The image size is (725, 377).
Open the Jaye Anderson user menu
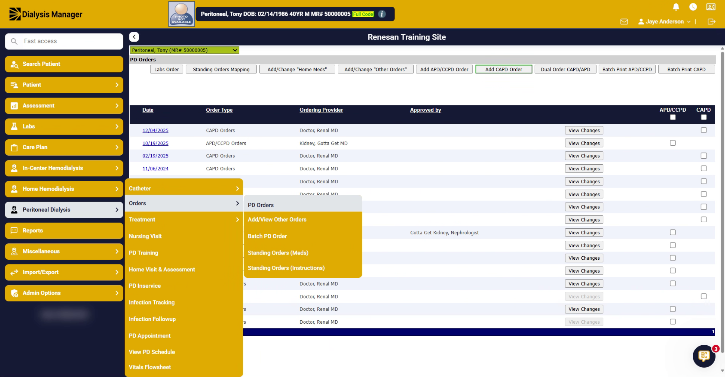click(664, 21)
